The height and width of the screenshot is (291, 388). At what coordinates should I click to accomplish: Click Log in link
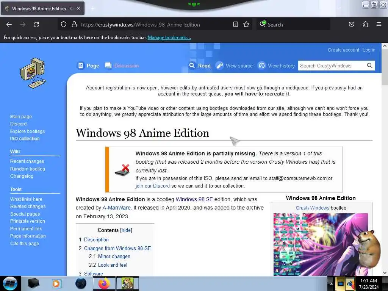click(x=369, y=50)
